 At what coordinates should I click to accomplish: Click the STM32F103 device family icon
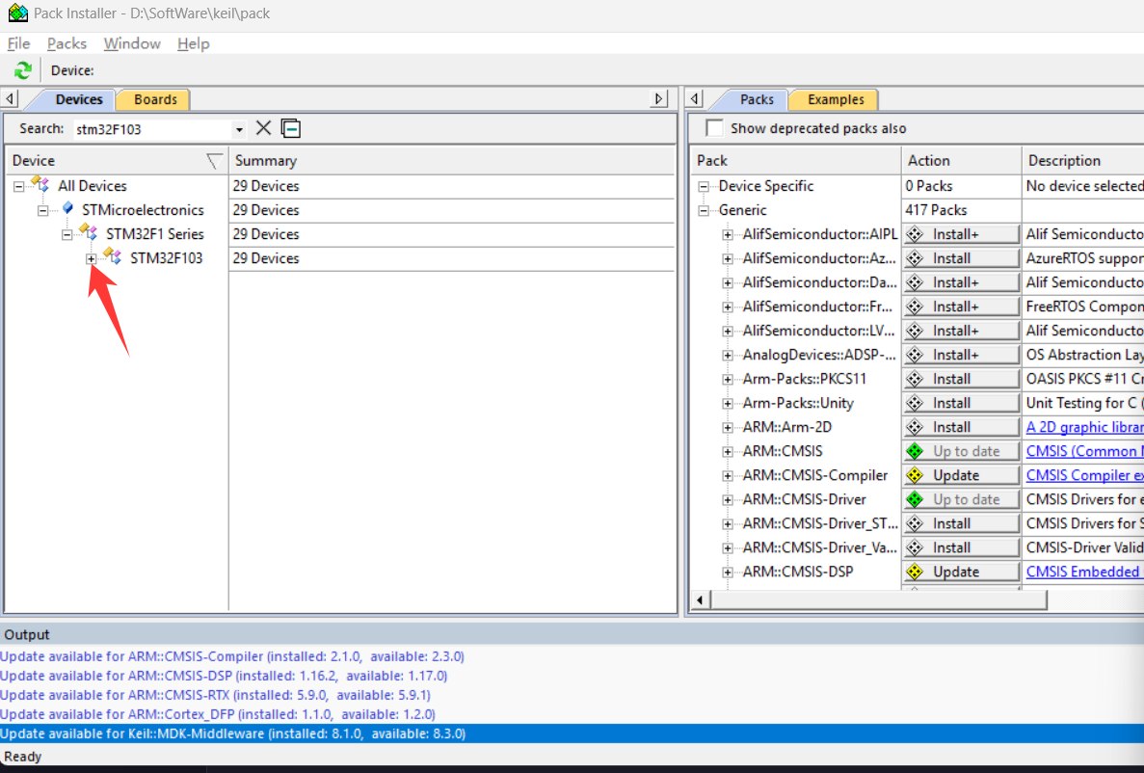click(x=113, y=257)
